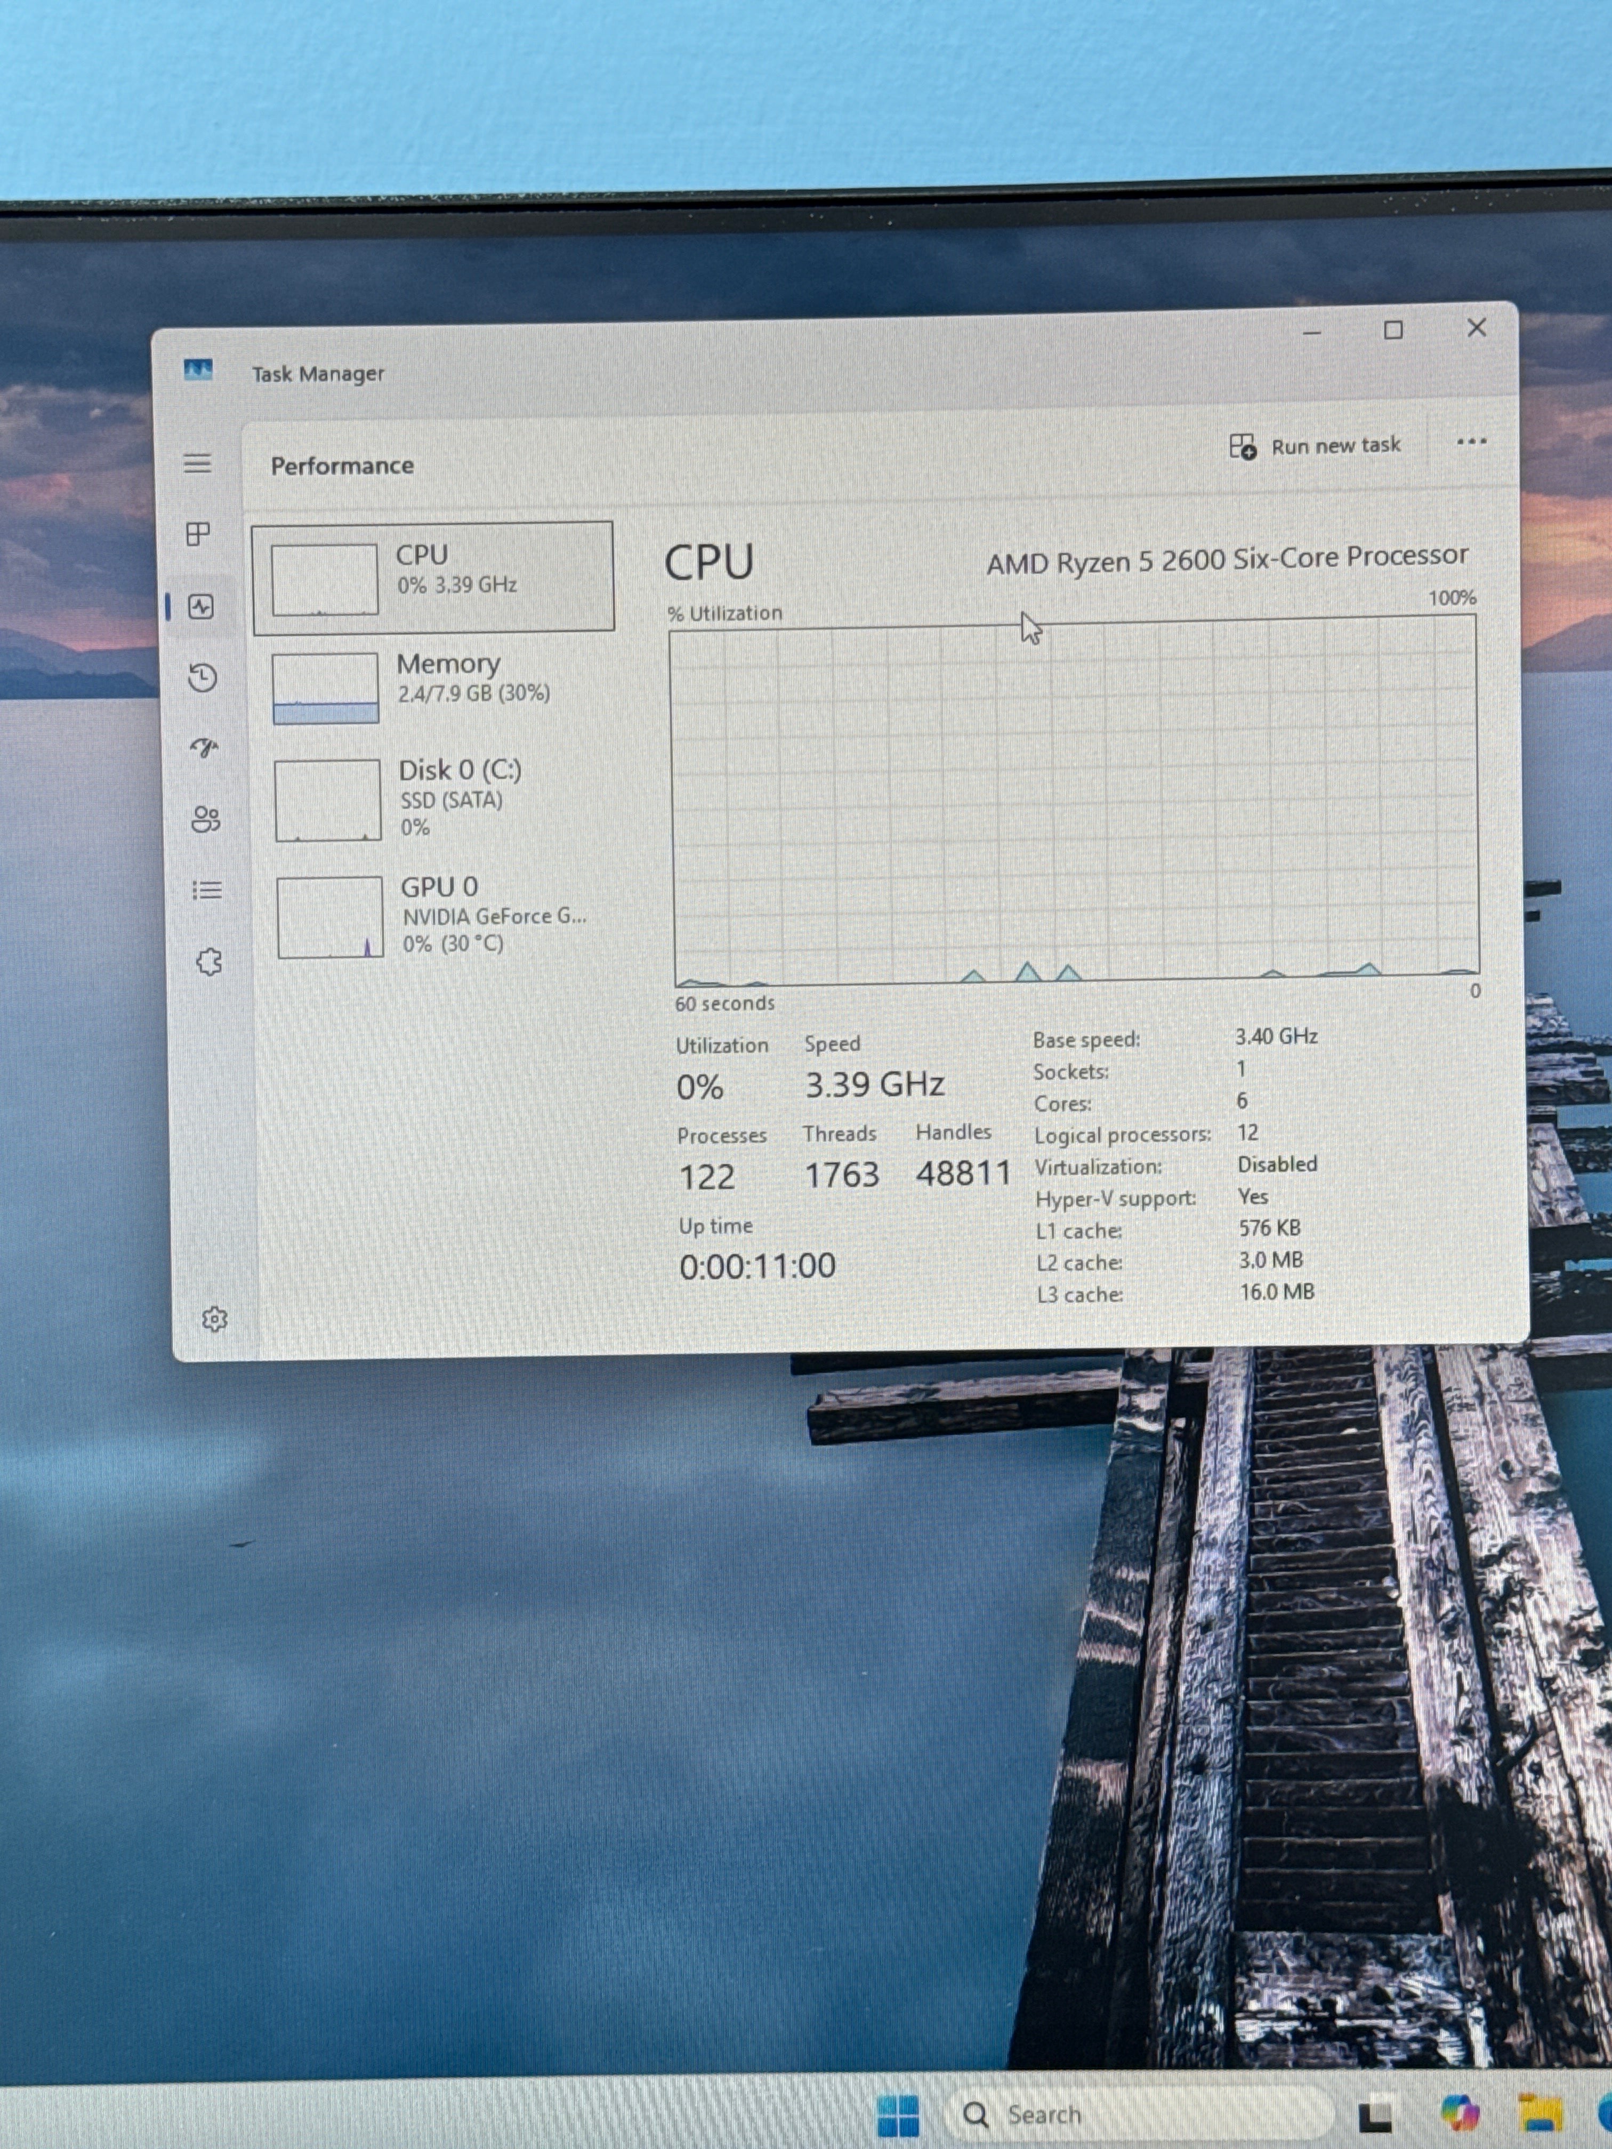Minimize the Task Manager window
Viewport: 1612px width, 2149px height.
(1312, 333)
